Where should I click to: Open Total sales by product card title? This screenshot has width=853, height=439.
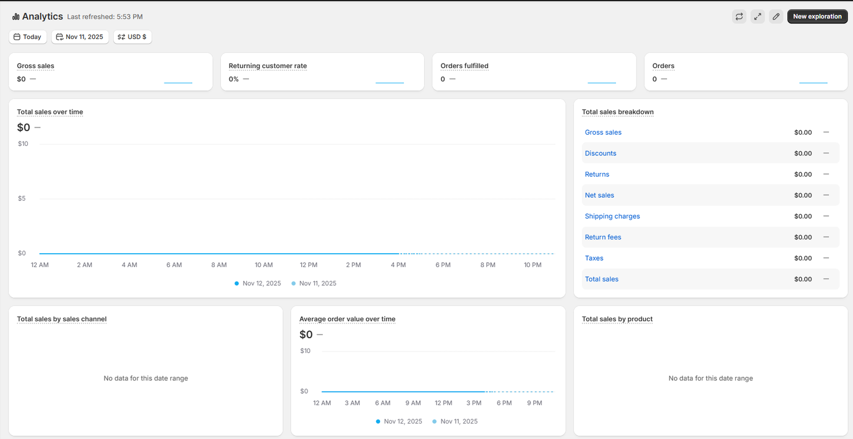(x=617, y=319)
